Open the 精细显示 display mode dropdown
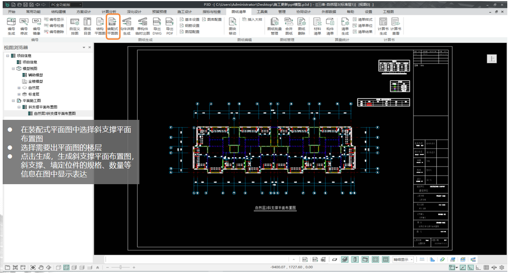 point(403,260)
